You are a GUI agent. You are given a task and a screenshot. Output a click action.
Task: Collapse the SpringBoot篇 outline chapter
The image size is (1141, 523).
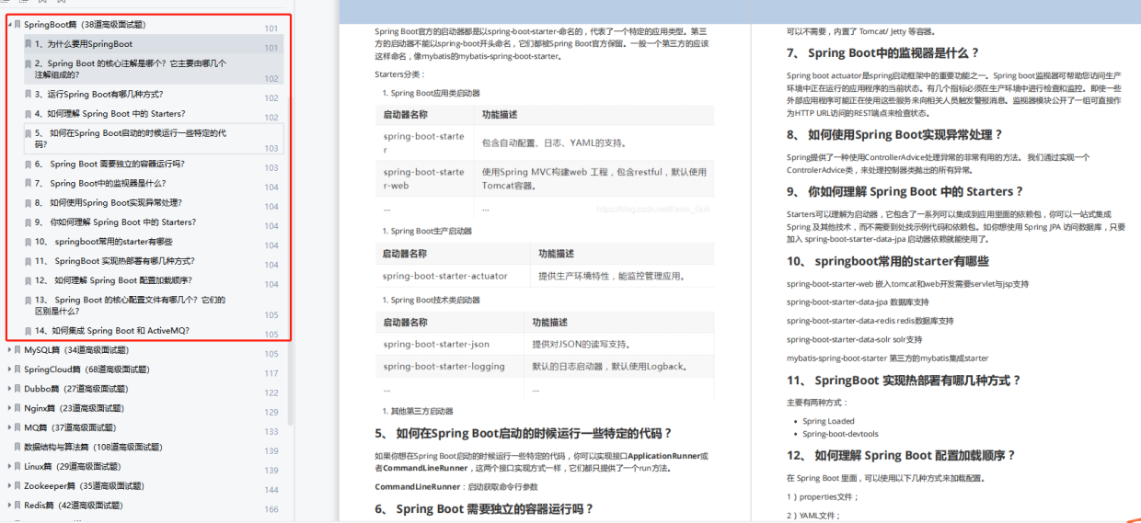pyautogui.click(x=9, y=25)
